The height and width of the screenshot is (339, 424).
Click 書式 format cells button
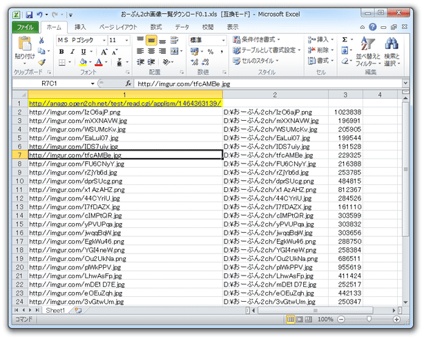pos(320,61)
